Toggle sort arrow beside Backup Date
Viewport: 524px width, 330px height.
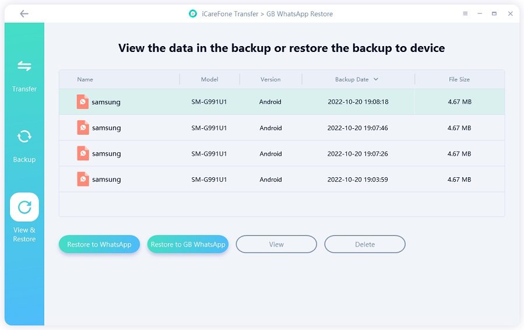[375, 79]
